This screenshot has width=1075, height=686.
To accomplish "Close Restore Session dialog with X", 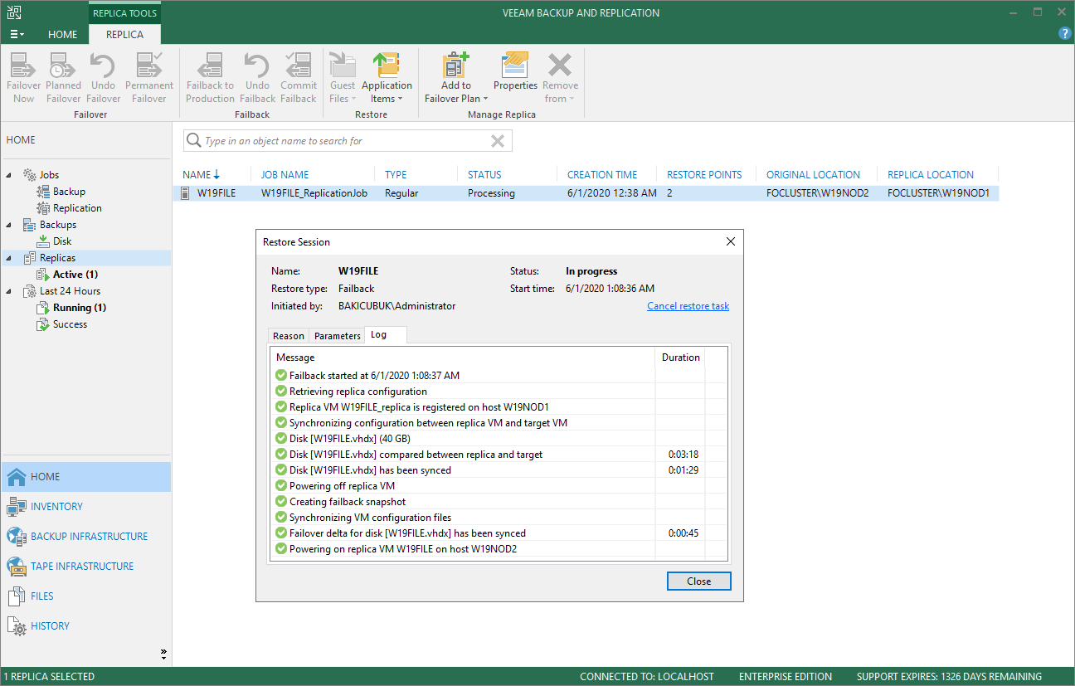I will tap(731, 242).
